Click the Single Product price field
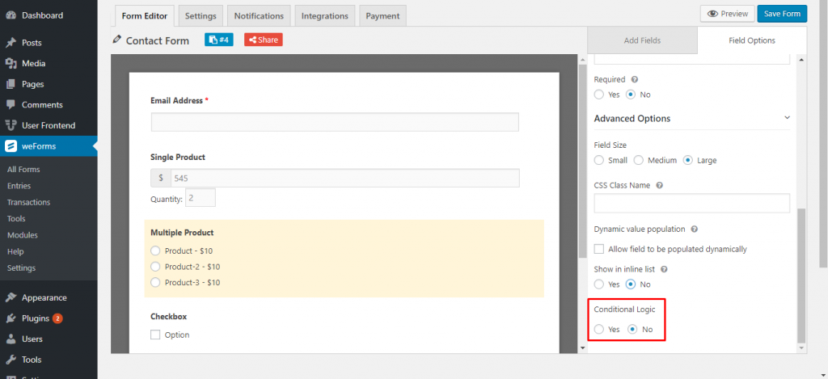Screen dimensions: 828x379 coord(344,178)
